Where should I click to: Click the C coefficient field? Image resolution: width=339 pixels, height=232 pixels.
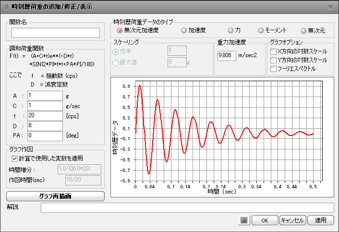[45, 106]
